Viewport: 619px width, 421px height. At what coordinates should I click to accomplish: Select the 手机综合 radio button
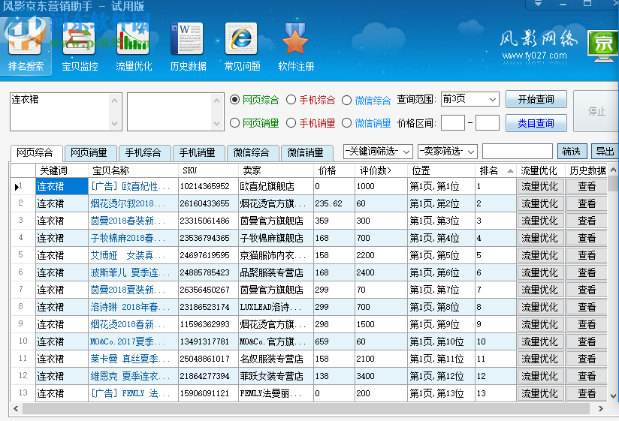pos(291,100)
